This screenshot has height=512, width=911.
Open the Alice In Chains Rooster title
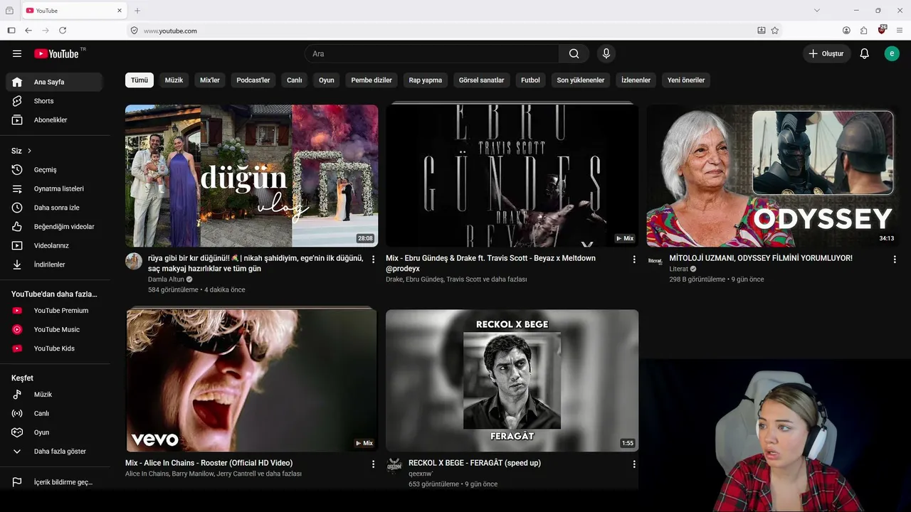click(x=209, y=463)
